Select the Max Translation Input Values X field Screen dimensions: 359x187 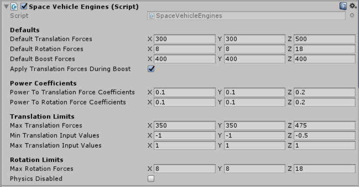pos(185,145)
